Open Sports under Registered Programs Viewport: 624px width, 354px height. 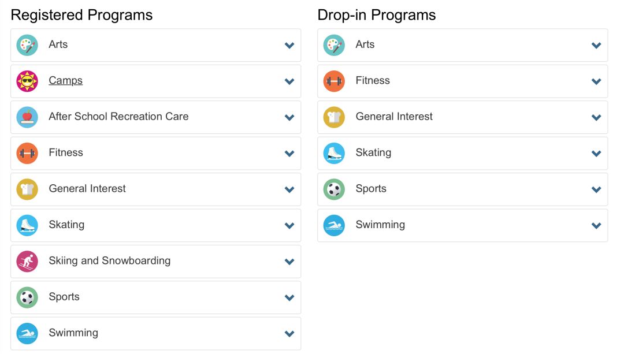pyautogui.click(x=64, y=297)
